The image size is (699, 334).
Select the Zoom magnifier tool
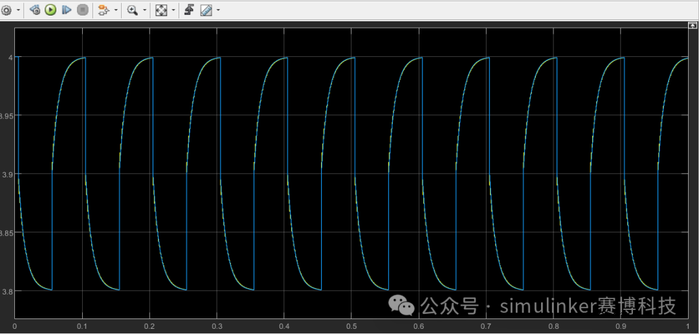pyautogui.click(x=133, y=10)
